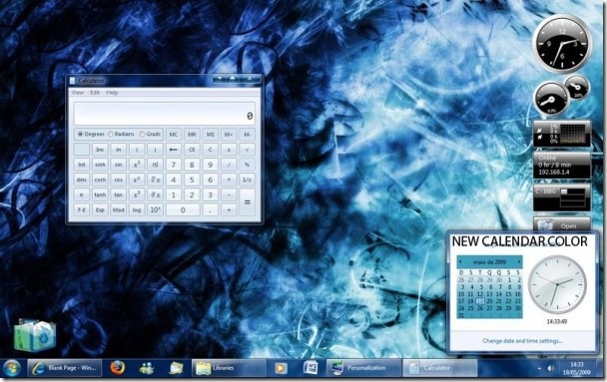
Task: Click the sinh key in Calculator
Action: click(x=100, y=165)
